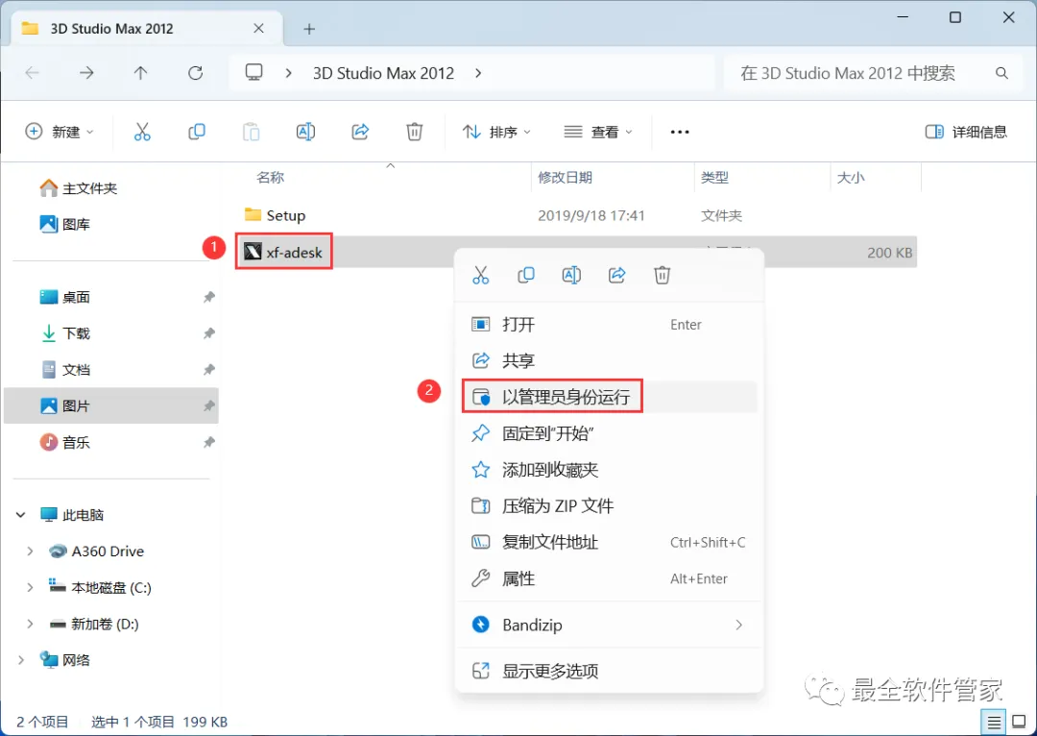
Task: Select 以管理员身份运行 in the context menu
Action: 609,397
